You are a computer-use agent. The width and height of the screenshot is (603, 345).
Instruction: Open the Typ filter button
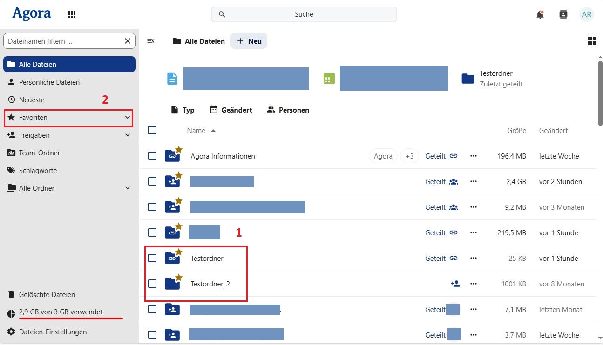pyautogui.click(x=183, y=110)
